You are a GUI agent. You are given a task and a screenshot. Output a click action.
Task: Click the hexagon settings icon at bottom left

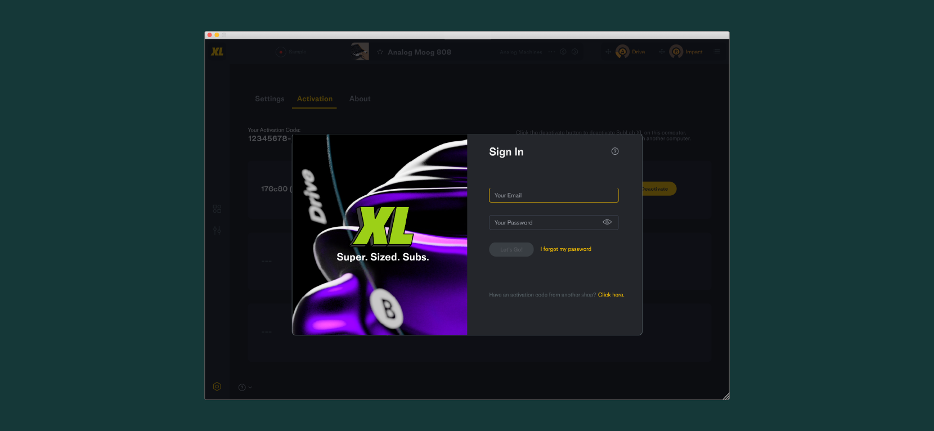click(x=217, y=387)
